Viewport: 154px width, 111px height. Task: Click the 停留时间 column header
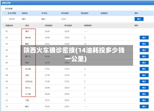88,26
